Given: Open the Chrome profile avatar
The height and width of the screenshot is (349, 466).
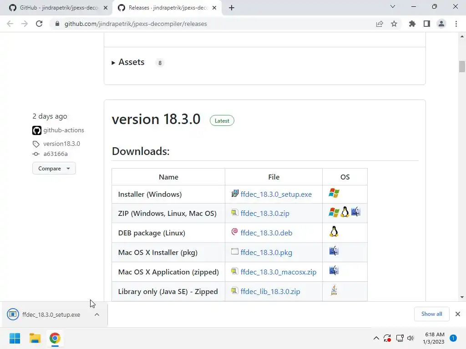Looking at the screenshot, I should coord(441,24).
